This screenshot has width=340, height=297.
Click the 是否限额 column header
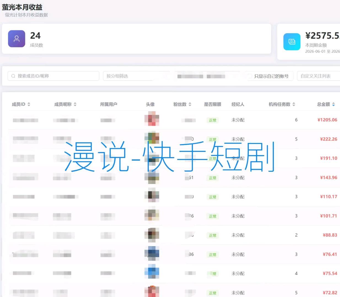click(x=213, y=104)
